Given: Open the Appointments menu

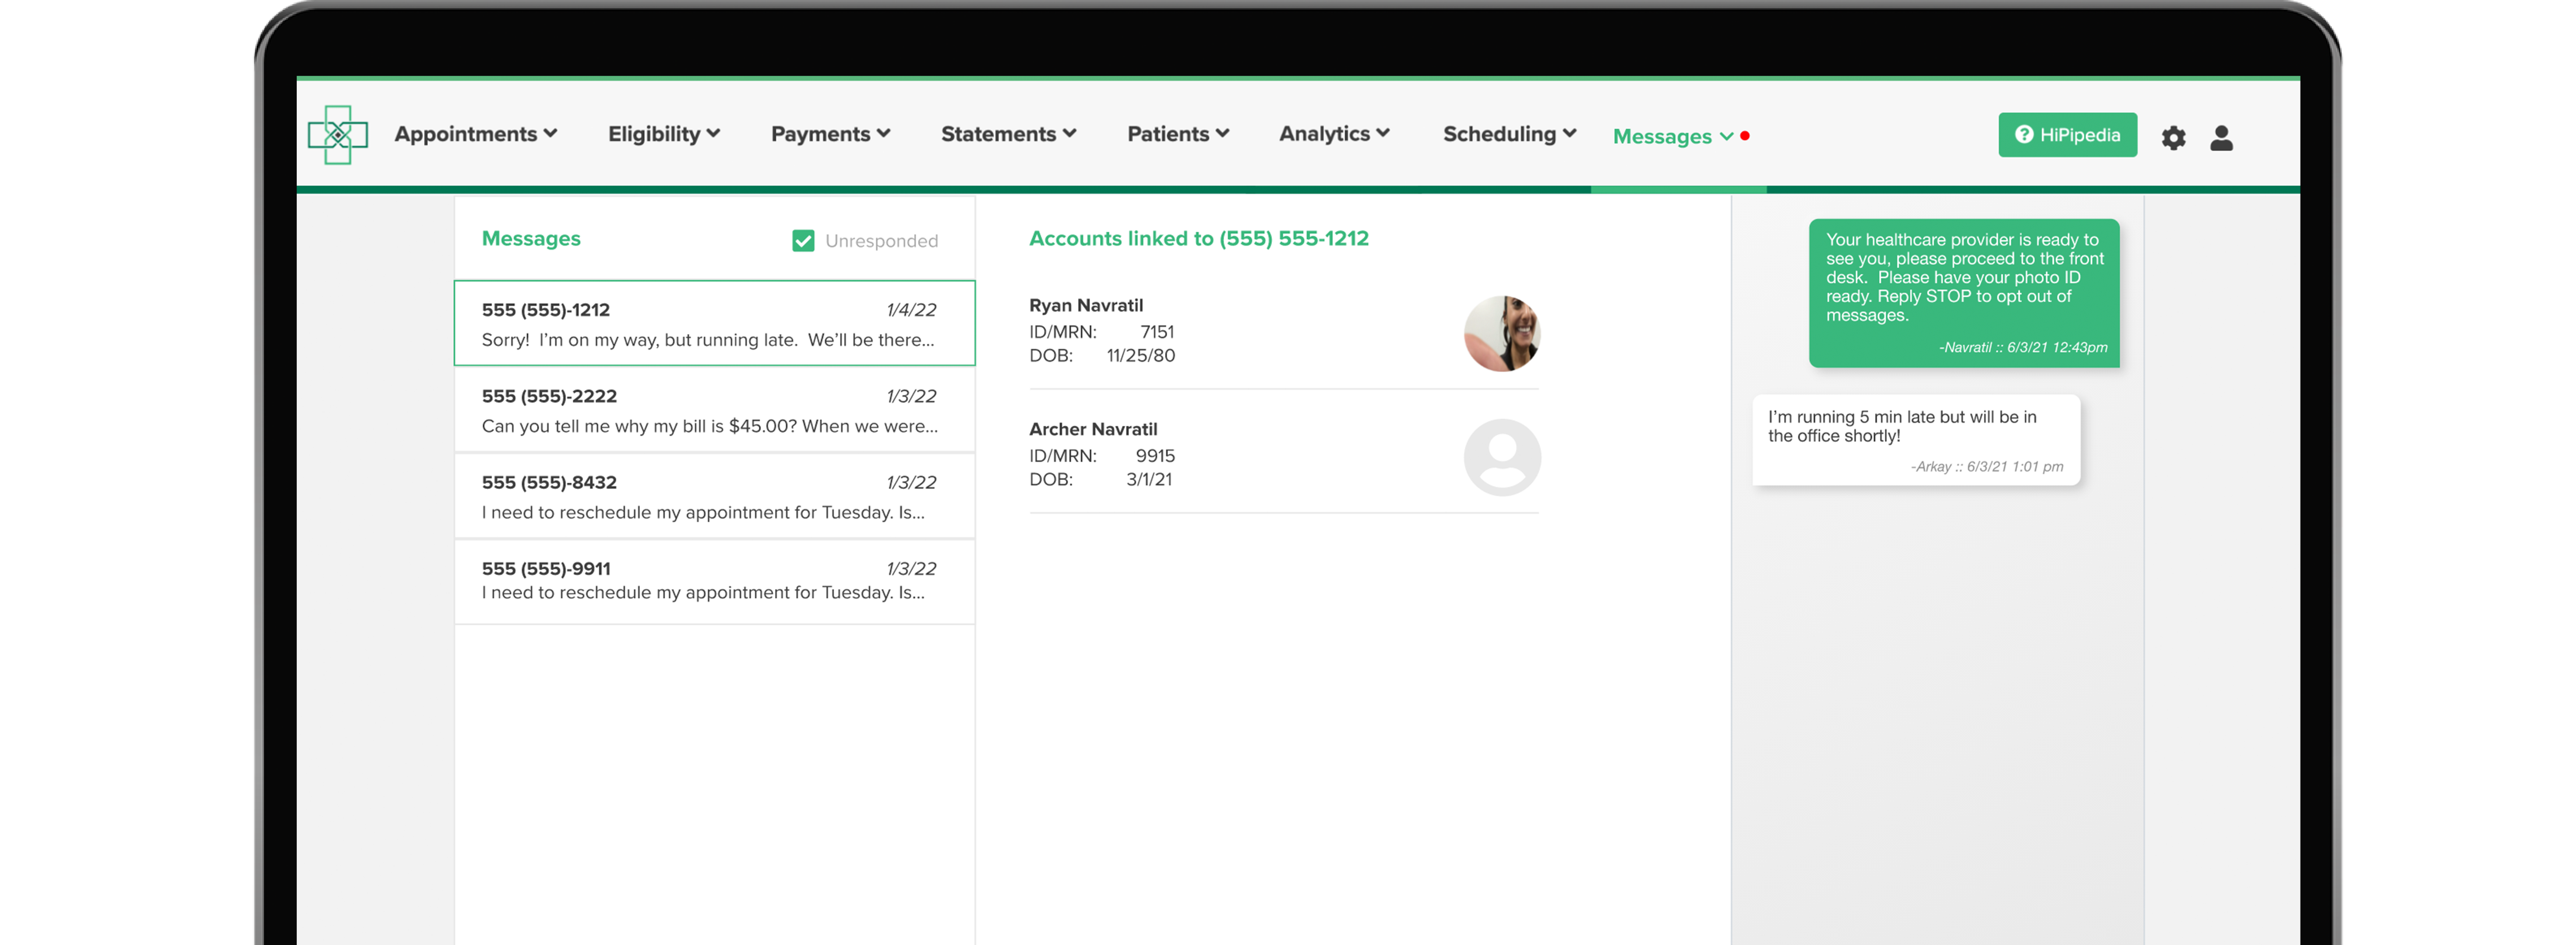Looking at the screenshot, I should point(476,134).
